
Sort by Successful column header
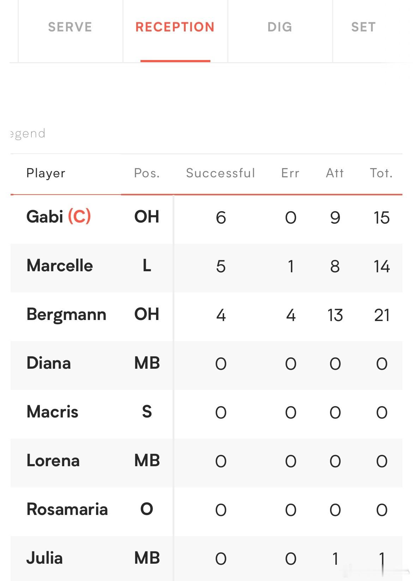221,173
